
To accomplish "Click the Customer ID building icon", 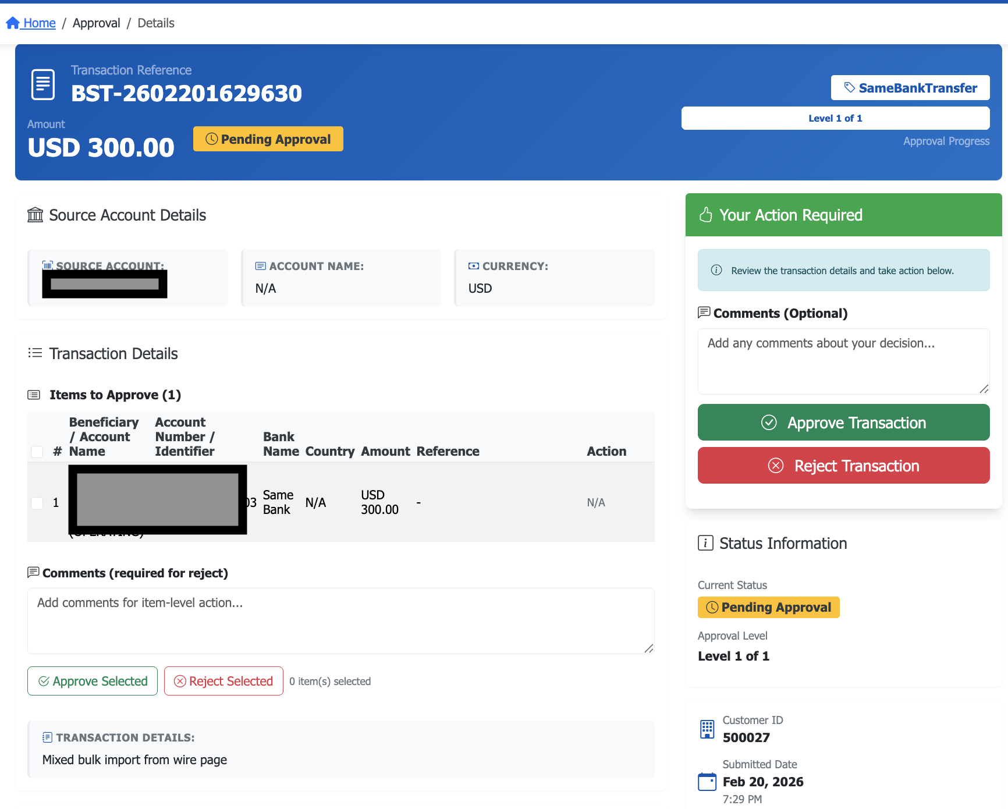I will coord(707,729).
